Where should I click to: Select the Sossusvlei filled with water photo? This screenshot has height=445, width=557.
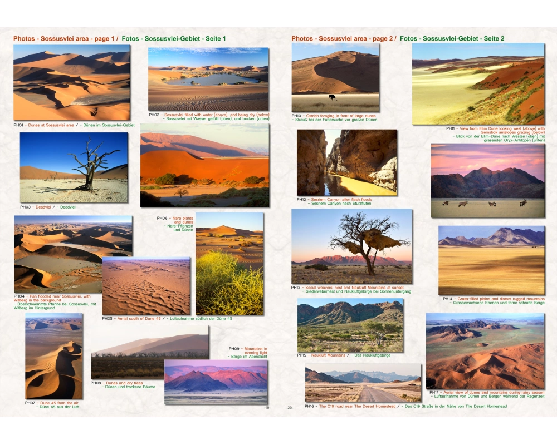tap(208, 78)
